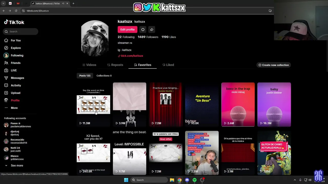Open the site info icon in address bar
Viewport: 328px width, 184px height.
coord(23,11)
